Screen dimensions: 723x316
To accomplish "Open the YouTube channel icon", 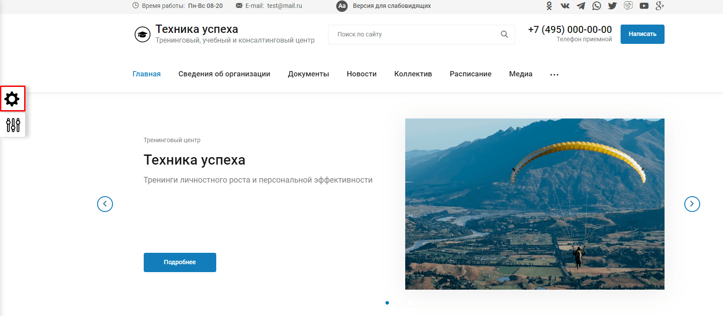I will (x=644, y=6).
